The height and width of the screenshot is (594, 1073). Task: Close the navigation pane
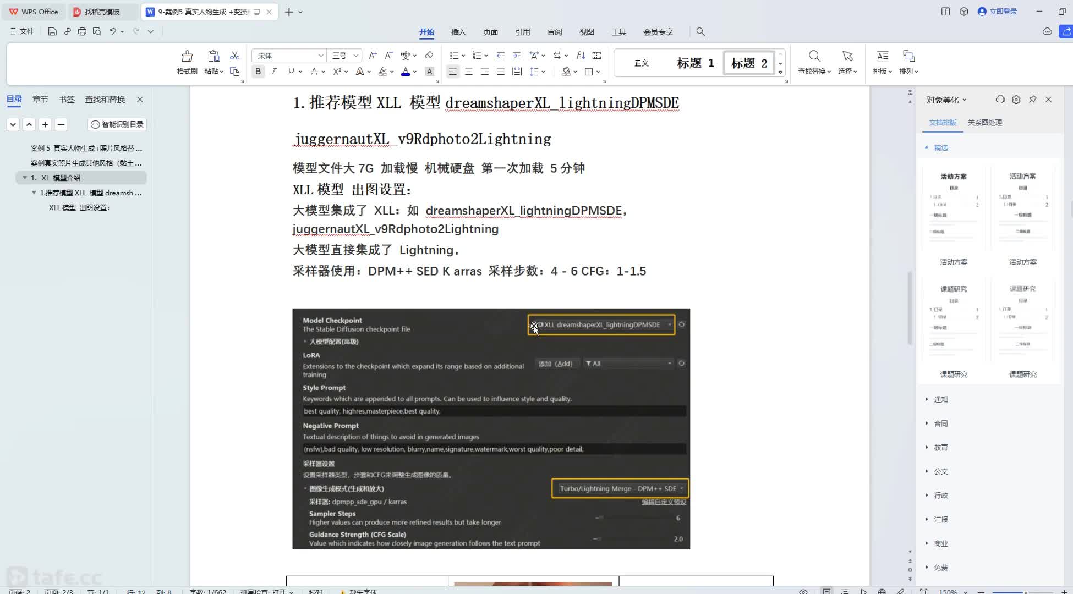tap(140, 99)
